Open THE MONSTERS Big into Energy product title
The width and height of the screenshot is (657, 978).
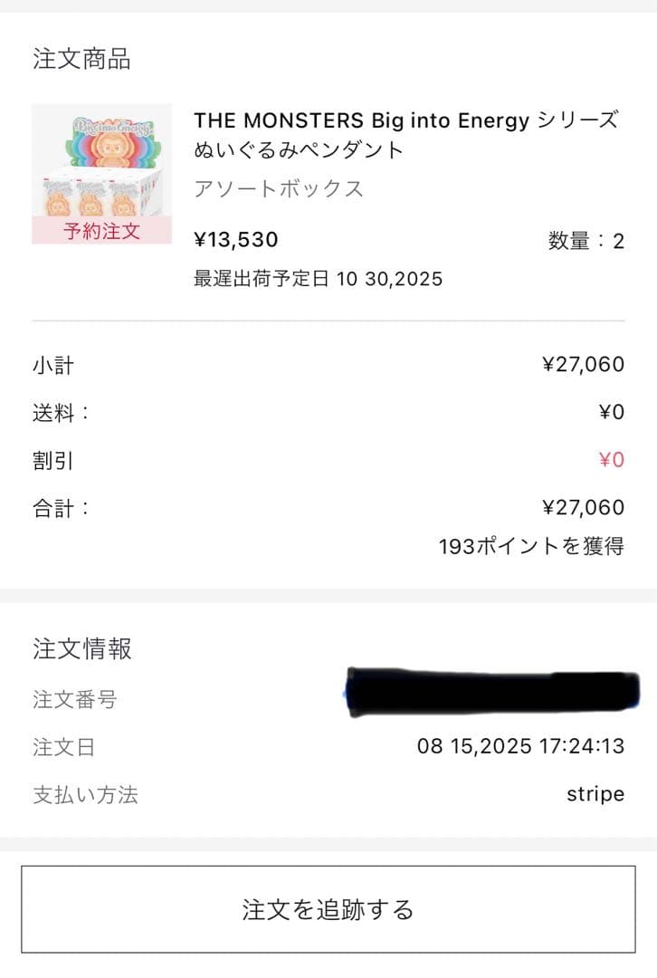[406, 134]
